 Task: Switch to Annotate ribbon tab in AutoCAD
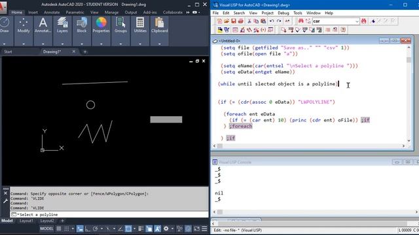tap(52, 12)
